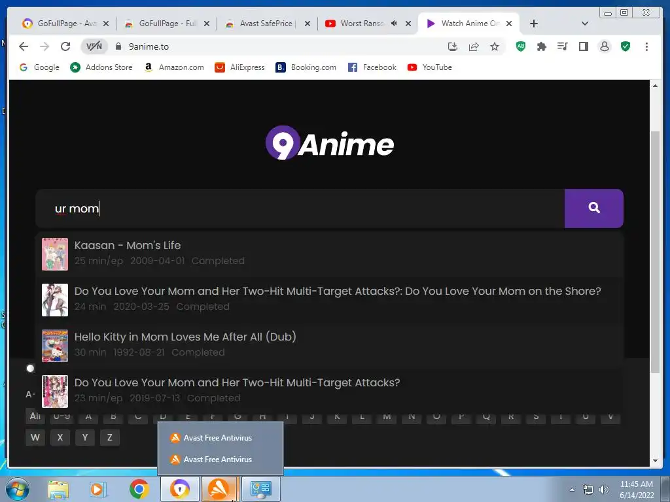Select the second Avast Free Antivirus window entry
670x502 pixels.
click(220, 460)
